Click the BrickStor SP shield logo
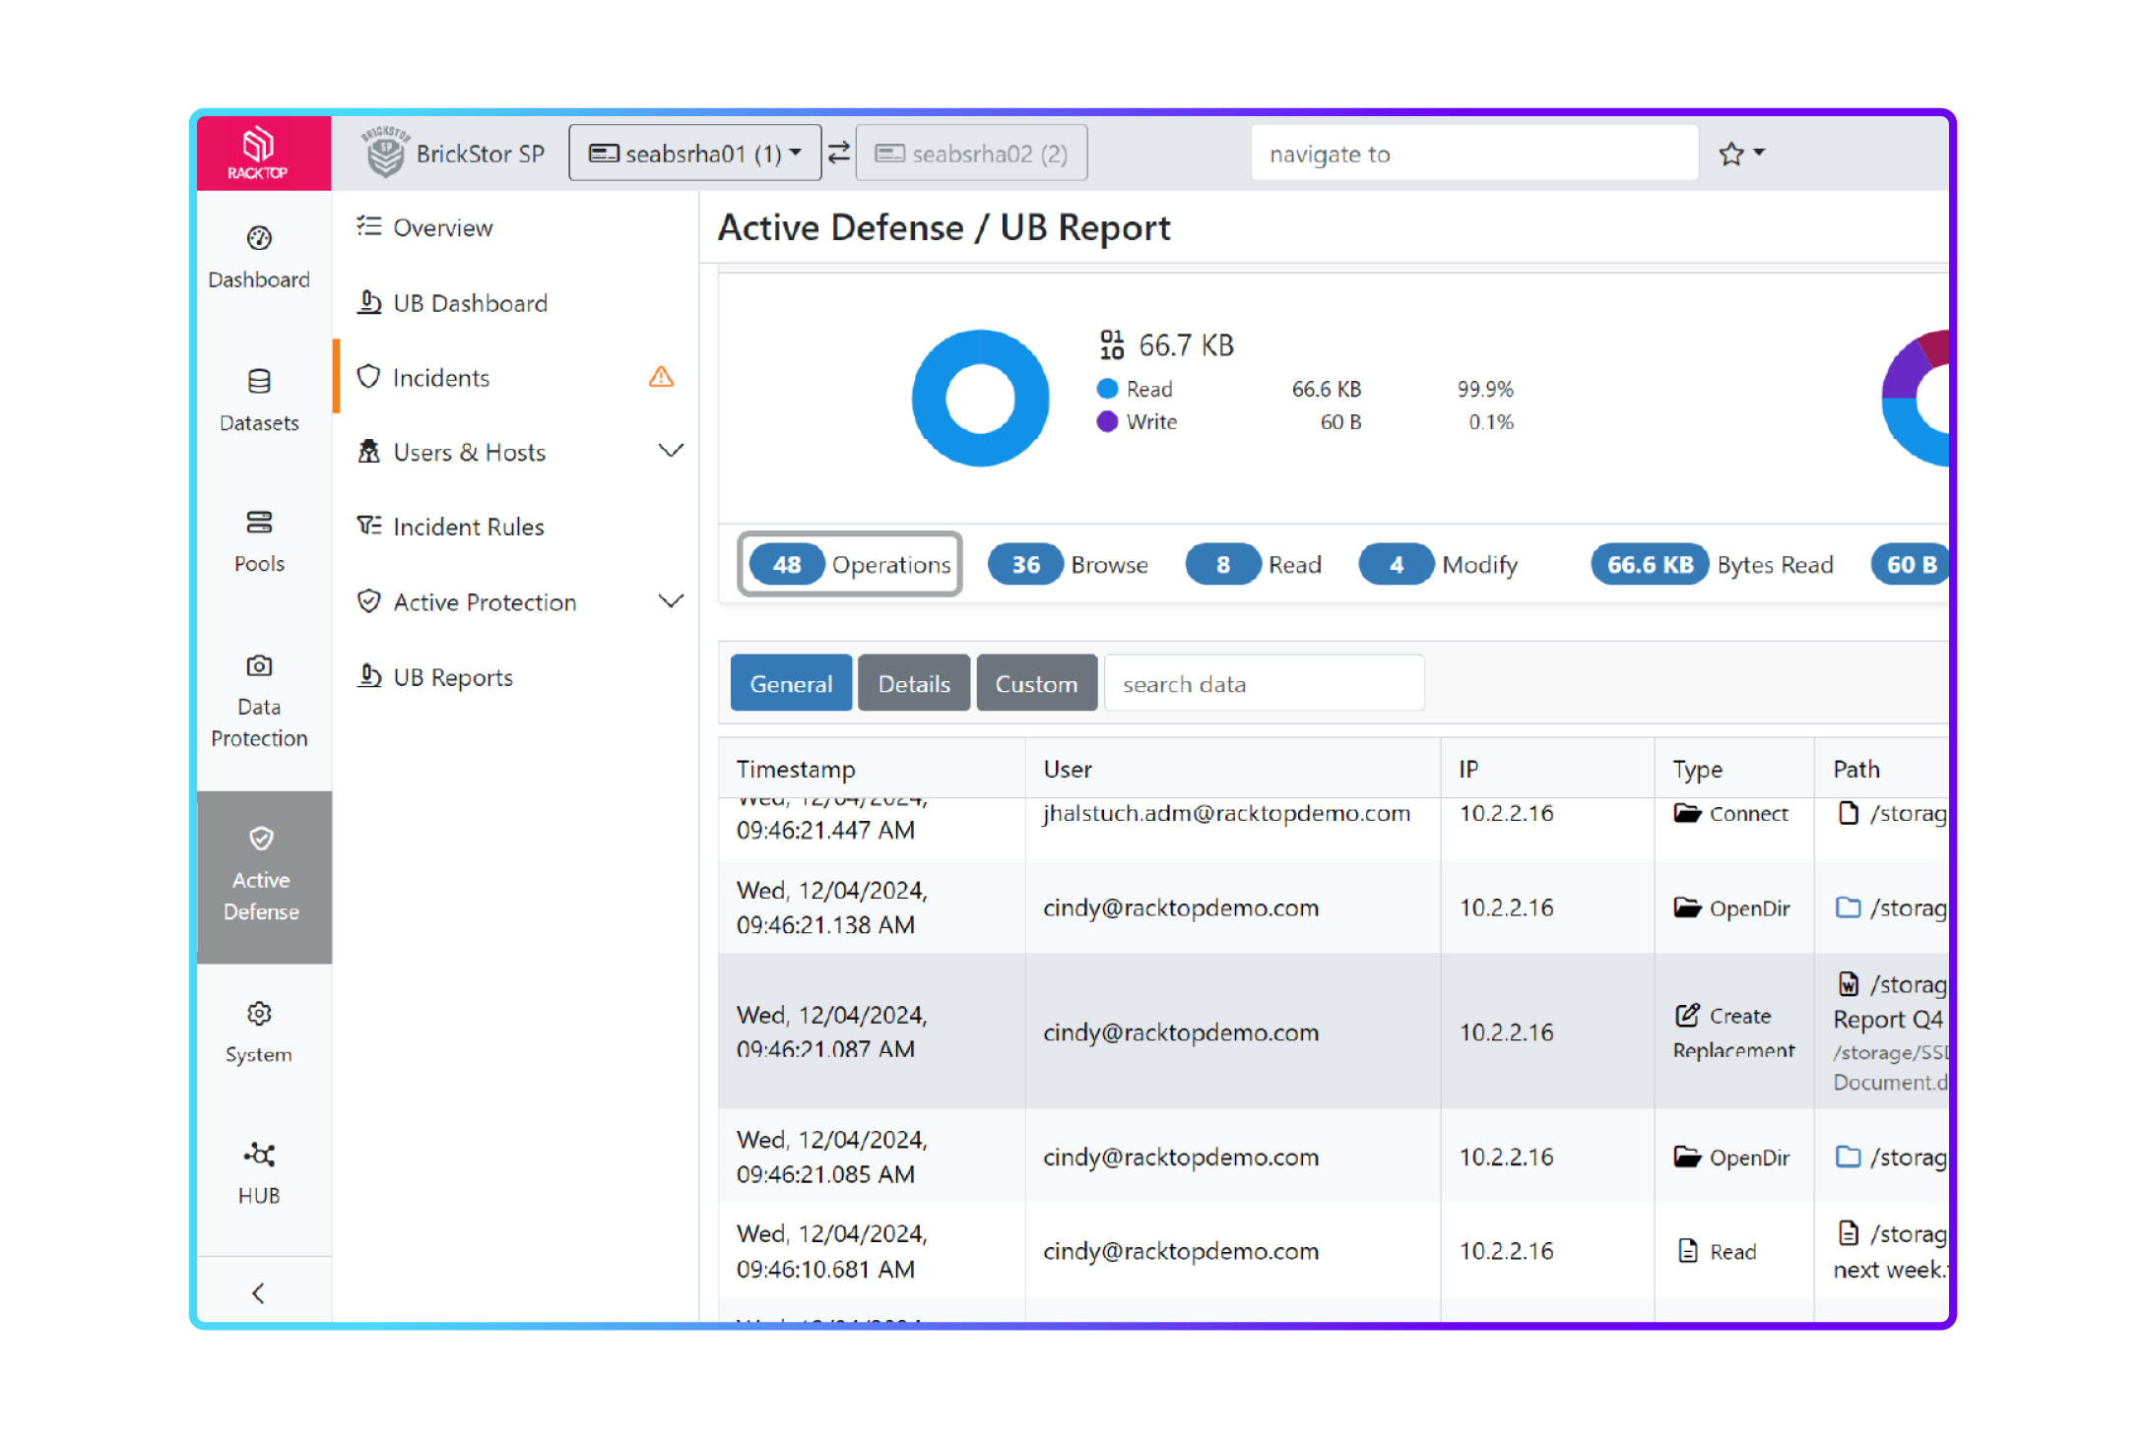Image resolution: width=2146 pixels, height=1439 pixels. point(385,153)
